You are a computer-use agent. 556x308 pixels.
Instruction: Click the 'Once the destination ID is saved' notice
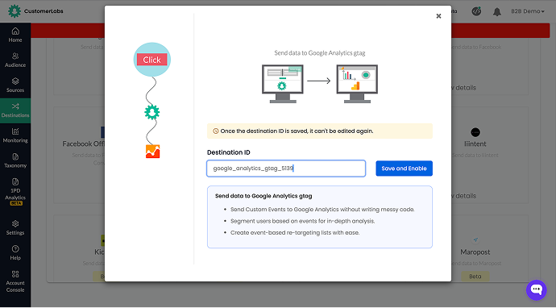pyautogui.click(x=319, y=131)
